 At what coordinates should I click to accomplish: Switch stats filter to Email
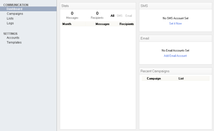(129, 16)
